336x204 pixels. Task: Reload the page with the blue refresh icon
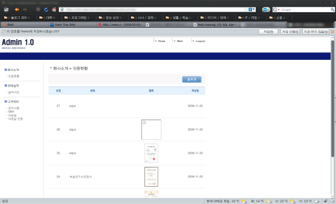[x=46, y=10]
